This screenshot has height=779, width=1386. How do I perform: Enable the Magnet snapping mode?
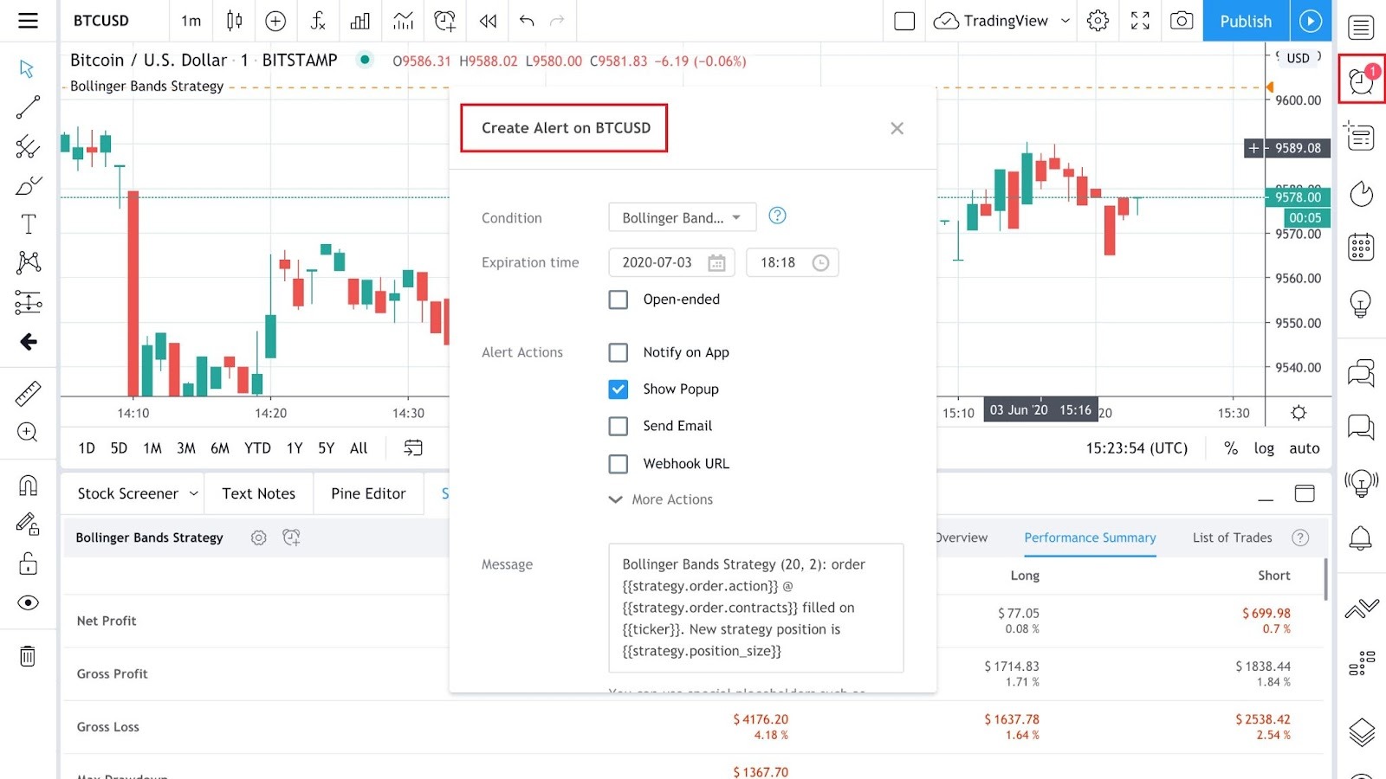click(27, 485)
